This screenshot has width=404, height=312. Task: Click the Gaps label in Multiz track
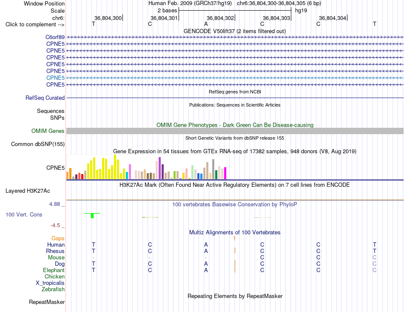point(58,239)
